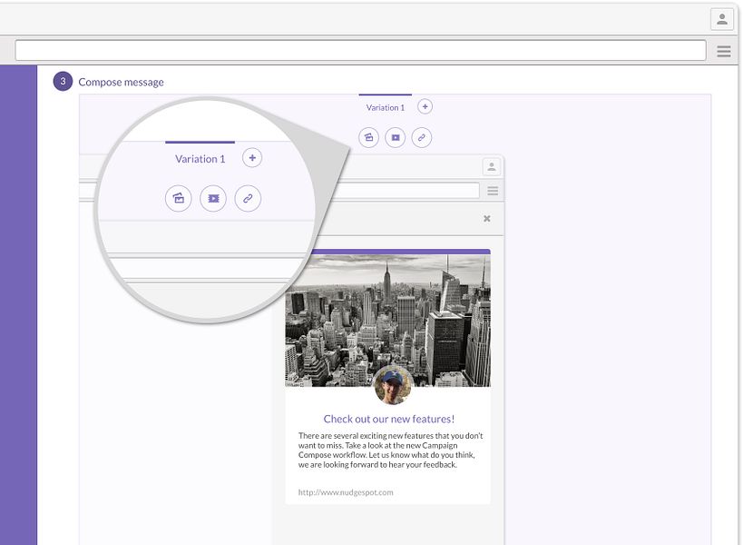Open the http://www.nudgespot.com link
Image resolution: width=743 pixels, height=545 pixels.
point(346,492)
